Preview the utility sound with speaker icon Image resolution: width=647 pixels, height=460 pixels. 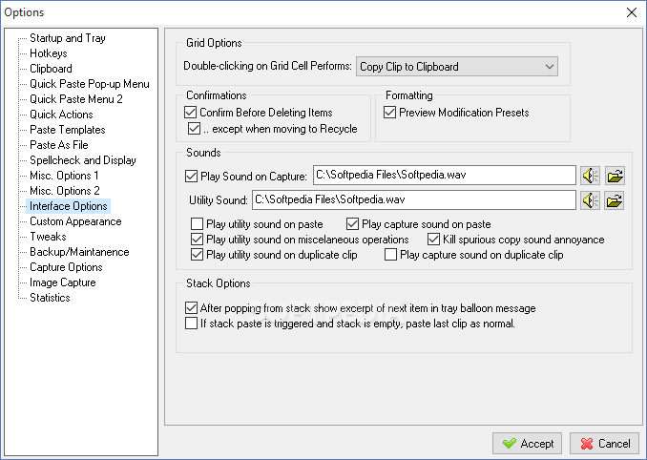click(x=590, y=200)
